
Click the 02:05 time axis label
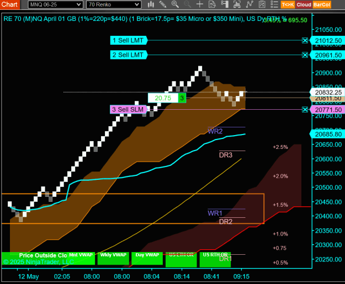click(x=62, y=276)
